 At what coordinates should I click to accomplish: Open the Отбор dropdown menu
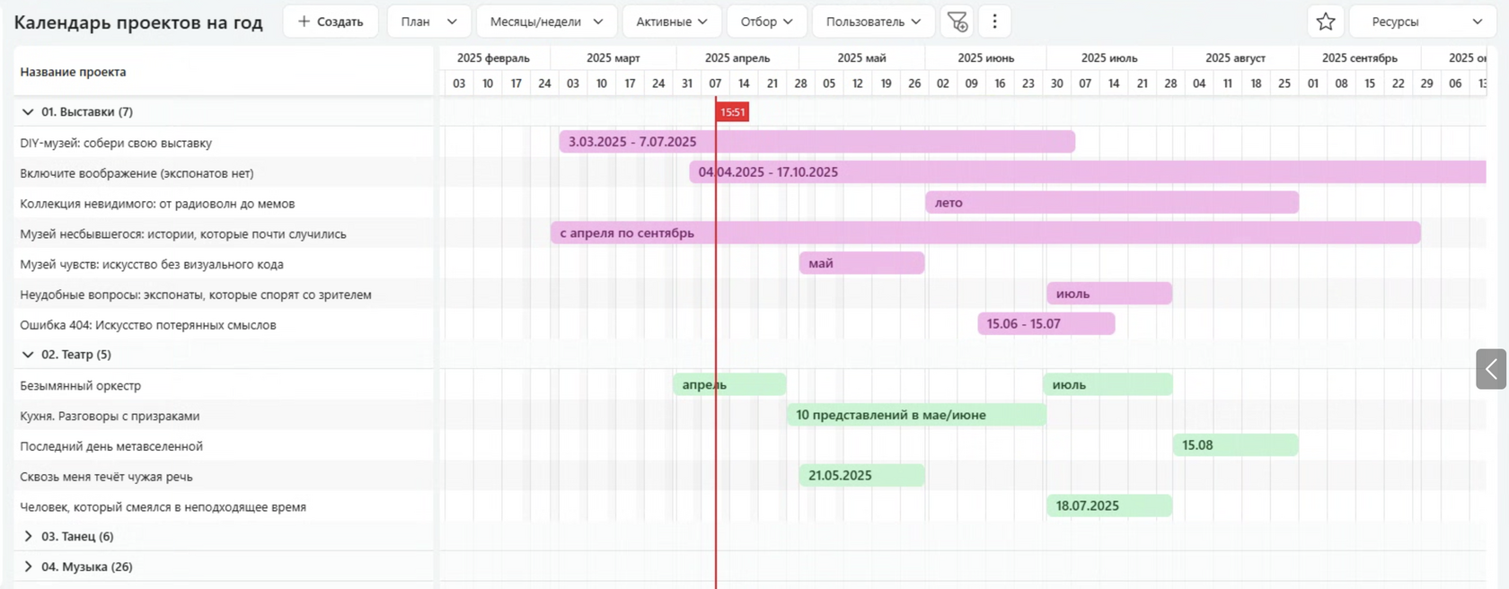766,22
